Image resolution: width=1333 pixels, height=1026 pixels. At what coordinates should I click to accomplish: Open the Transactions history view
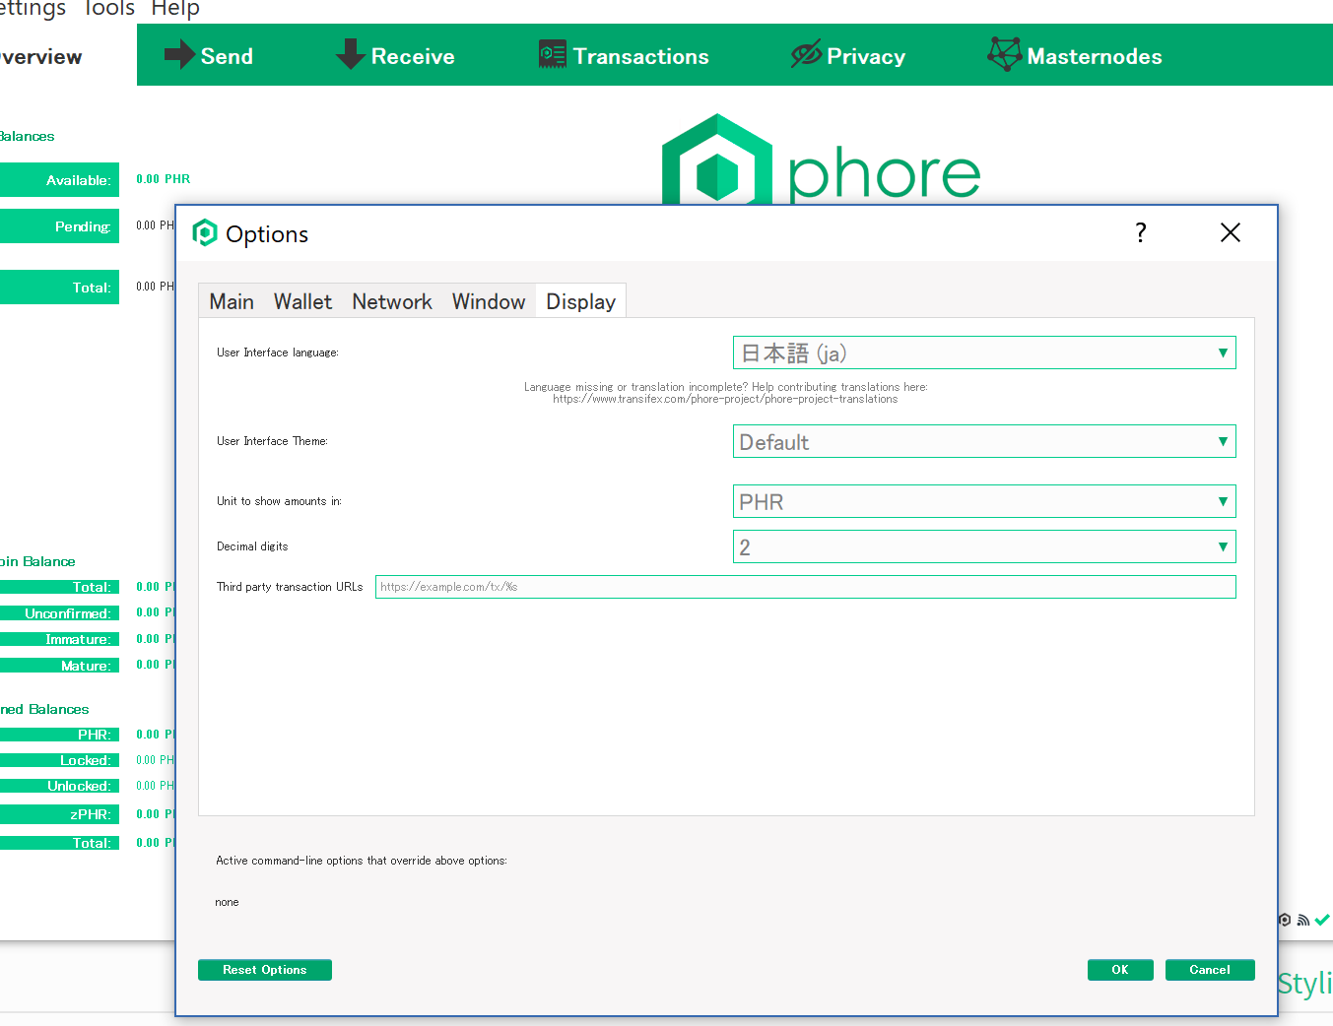pos(624,55)
